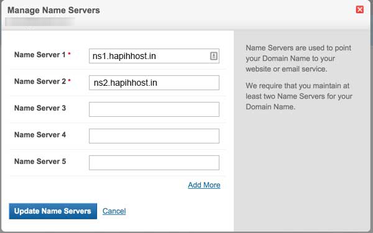Click the empty Name Server 5 field
The width and height of the screenshot is (373, 233).
click(154, 163)
